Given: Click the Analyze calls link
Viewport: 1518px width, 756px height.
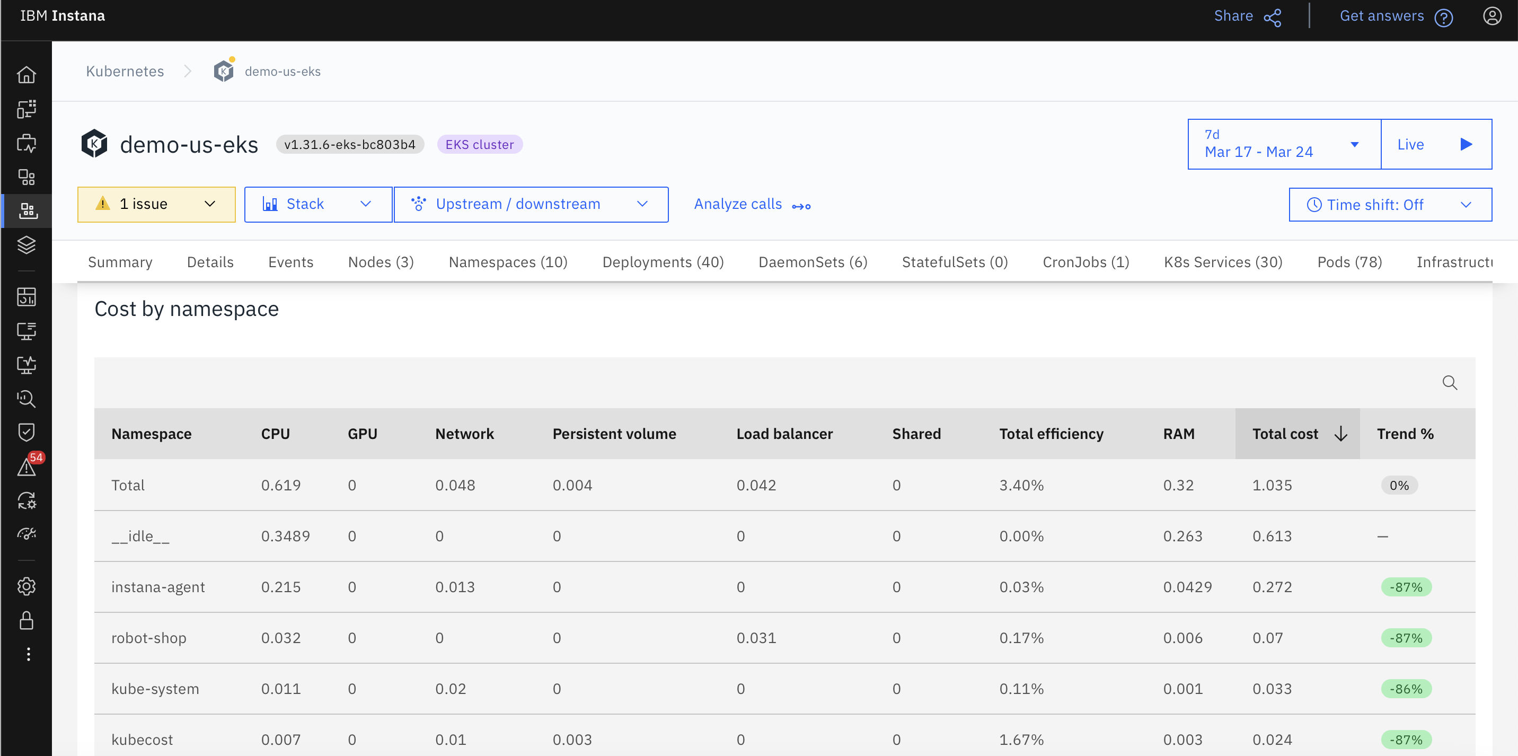Looking at the screenshot, I should (x=738, y=204).
